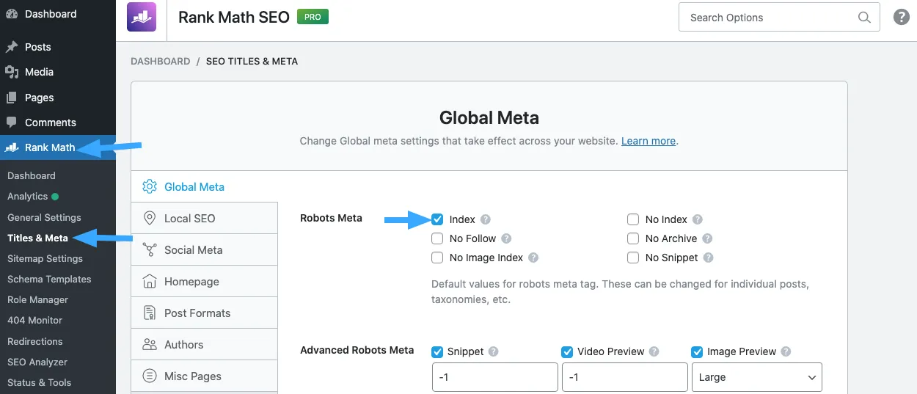Click help icon next to Video Preview

654,351
